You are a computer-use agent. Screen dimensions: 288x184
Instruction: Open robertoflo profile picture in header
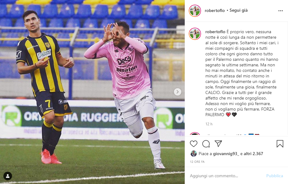click(x=195, y=11)
